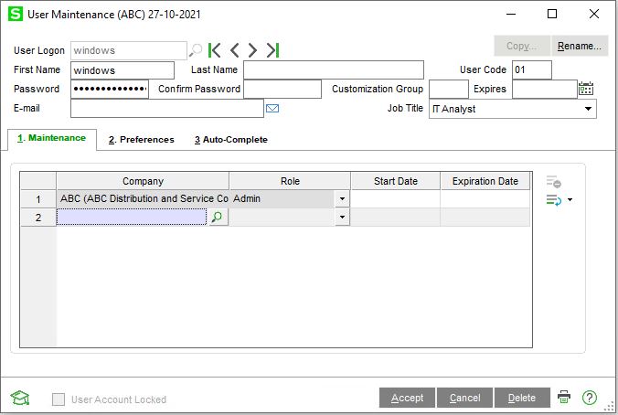Click the insert row icon beside grid
618x415 pixels.
553,200
